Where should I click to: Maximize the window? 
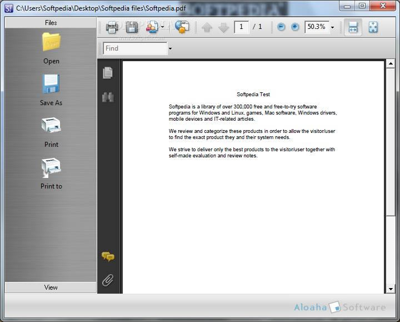click(362, 6)
